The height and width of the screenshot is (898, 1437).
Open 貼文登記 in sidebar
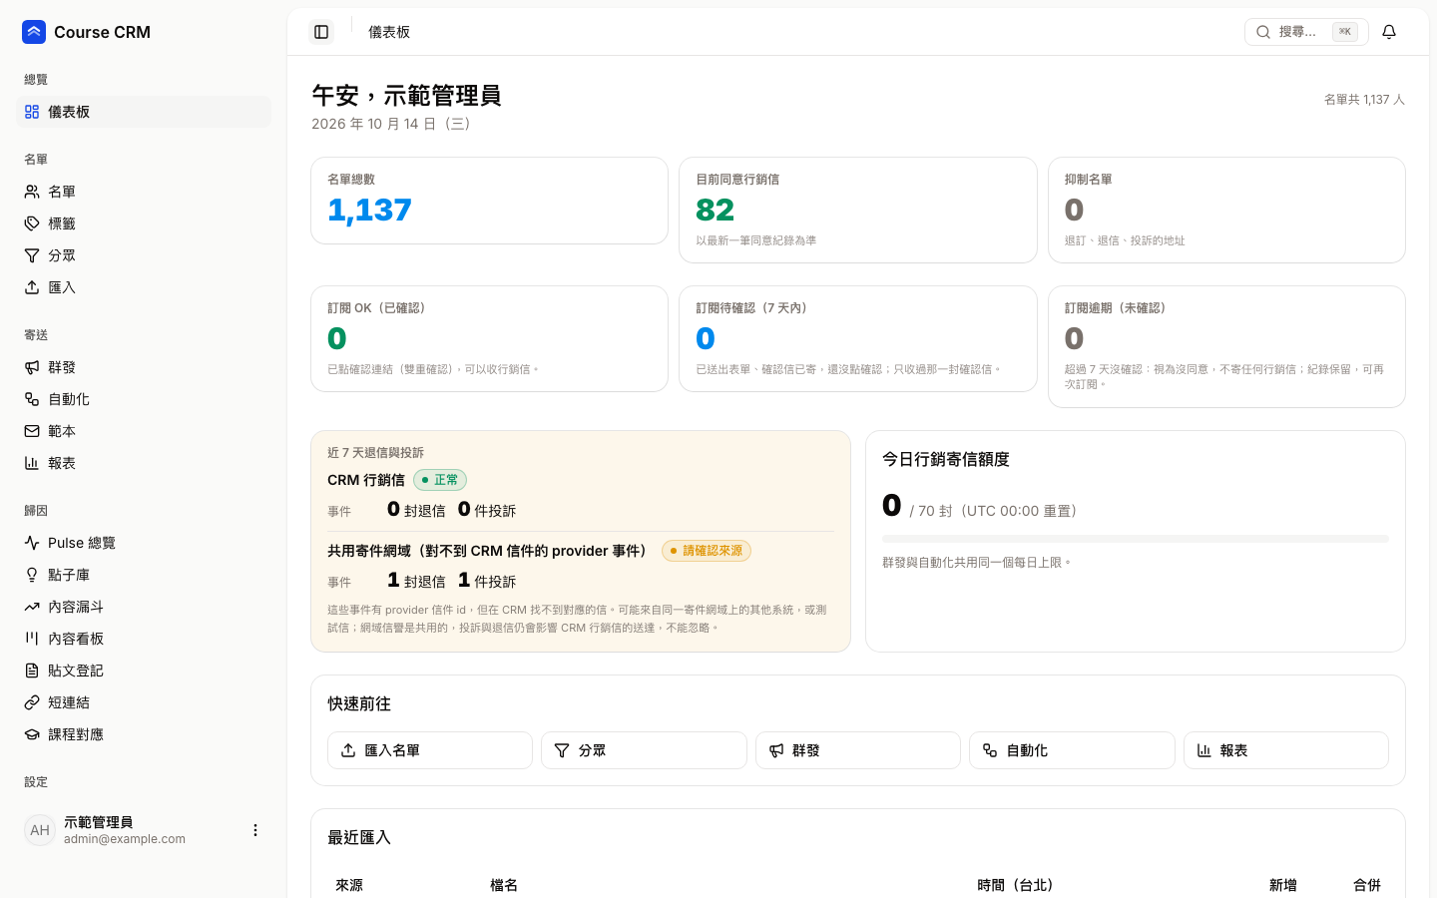144,671
